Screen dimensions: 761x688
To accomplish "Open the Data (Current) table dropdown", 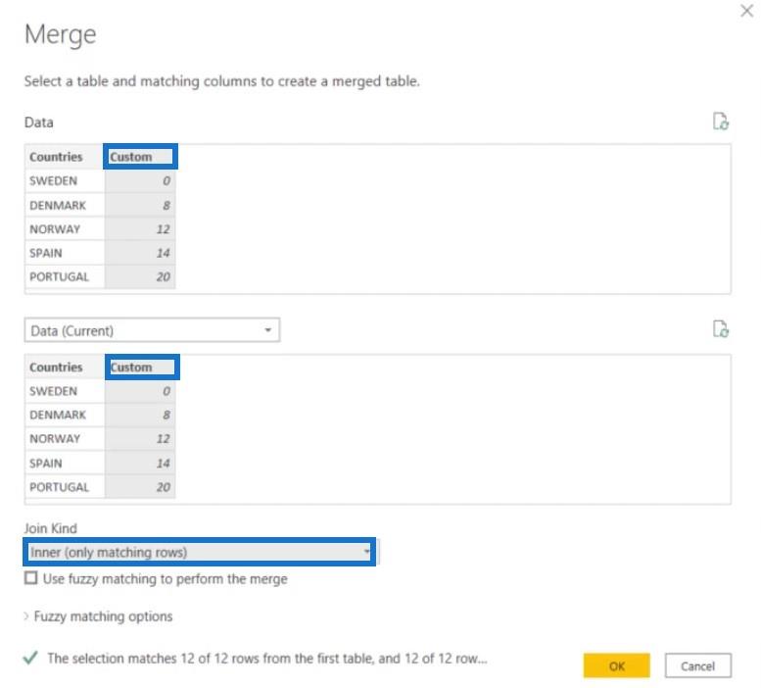I will (152, 330).
